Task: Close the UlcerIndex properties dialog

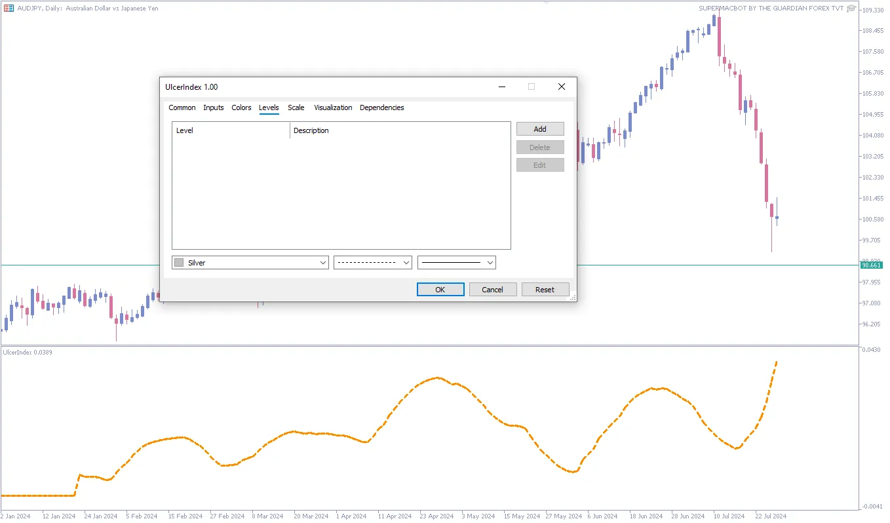Action: coord(561,87)
